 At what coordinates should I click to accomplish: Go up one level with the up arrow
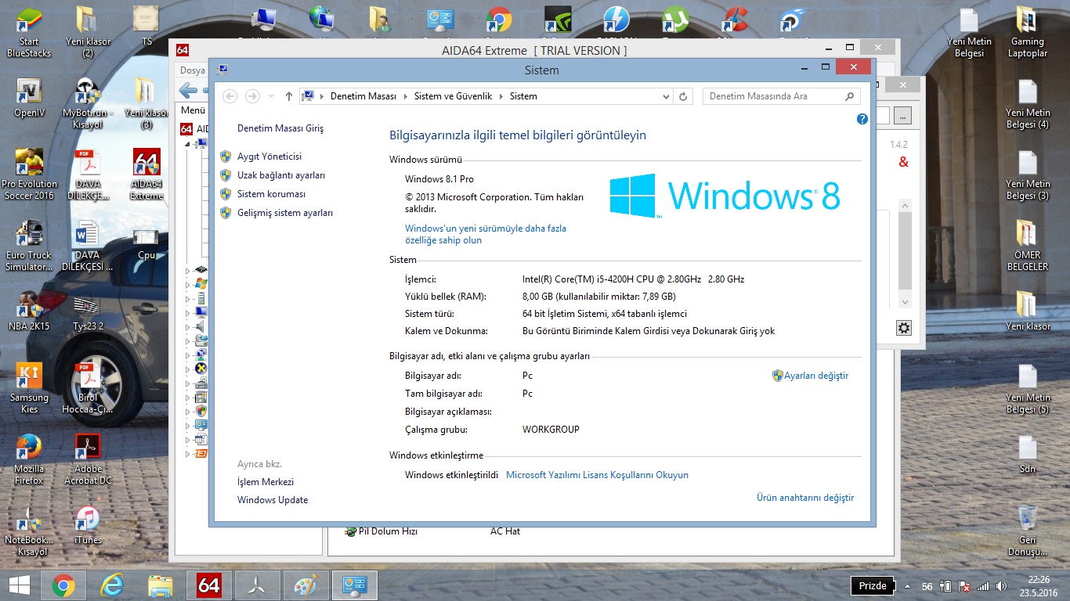(x=289, y=96)
